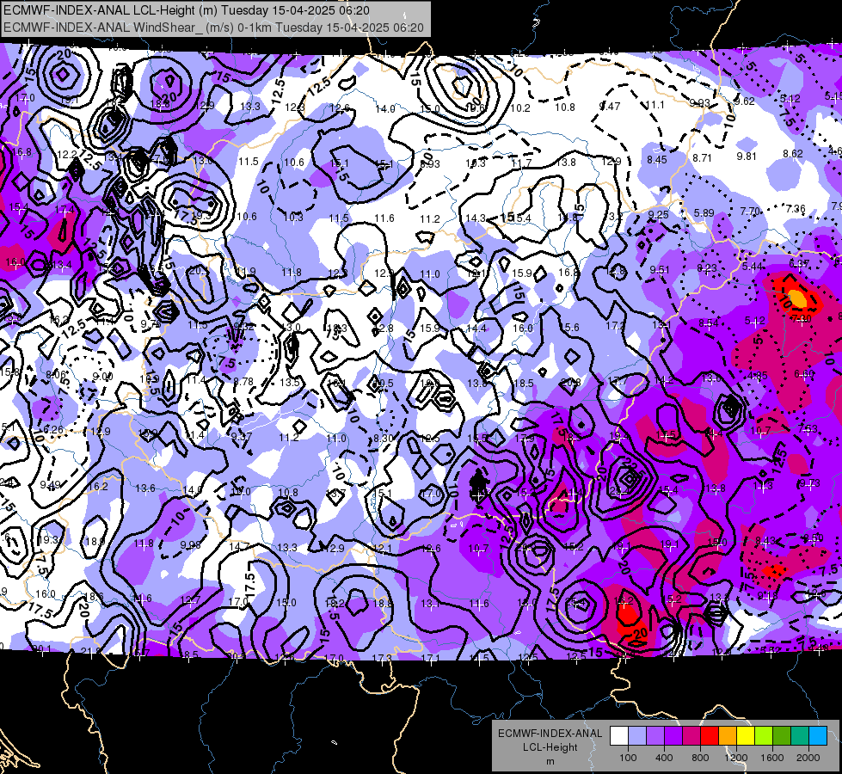Click LCL-Height label in the legend box

point(550,747)
